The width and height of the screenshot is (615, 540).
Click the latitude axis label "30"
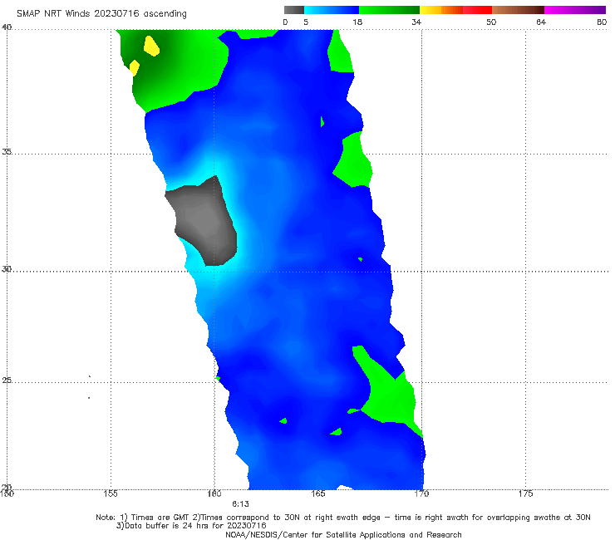[x=7, y=269]
